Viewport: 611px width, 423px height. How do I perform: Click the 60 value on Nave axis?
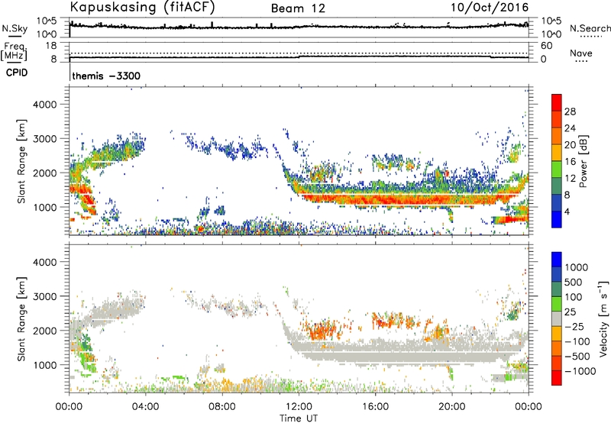(547, 46)
